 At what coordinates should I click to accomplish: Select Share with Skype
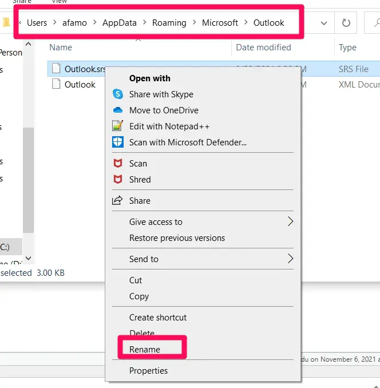point(161,94)
